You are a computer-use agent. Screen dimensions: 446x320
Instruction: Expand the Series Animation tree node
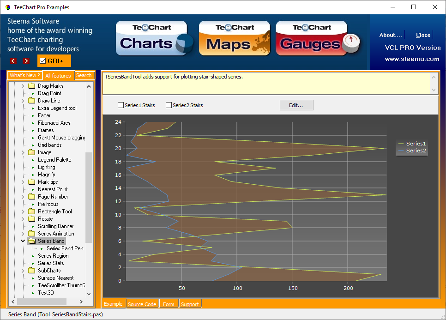[23, 234]
